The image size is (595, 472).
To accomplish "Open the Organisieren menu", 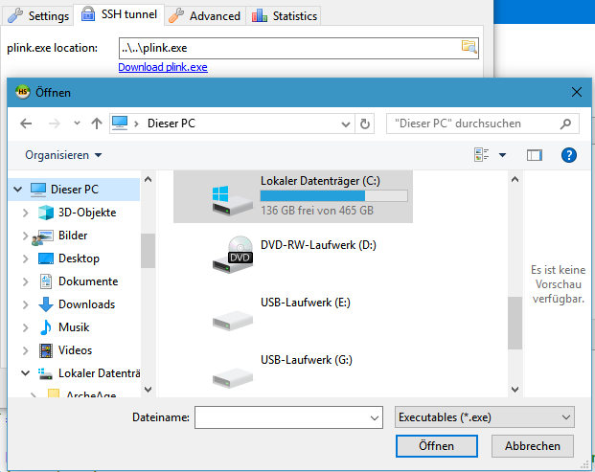I will [x=63, y=155].
